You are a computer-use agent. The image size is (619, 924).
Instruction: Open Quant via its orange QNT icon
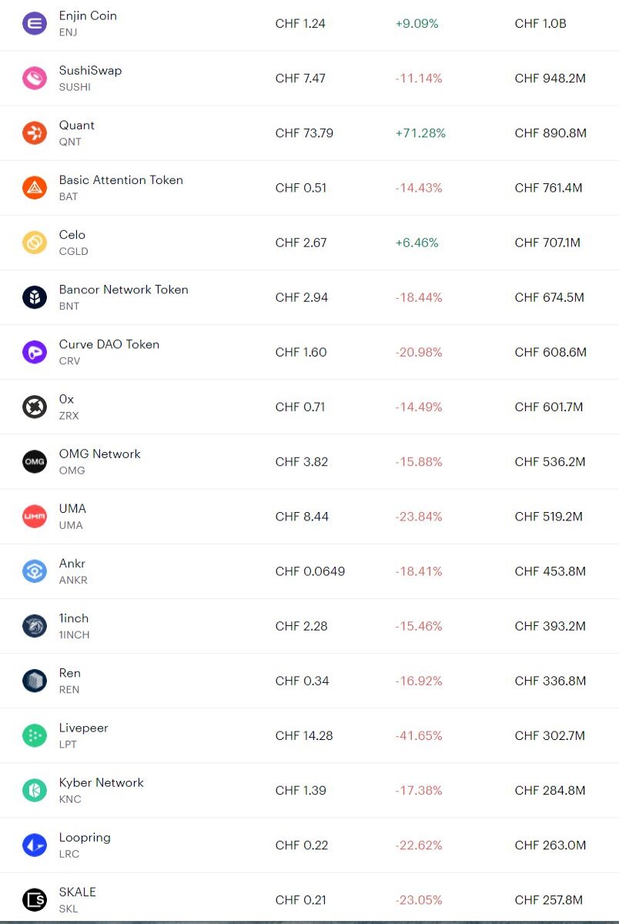[x=35, y=132]
